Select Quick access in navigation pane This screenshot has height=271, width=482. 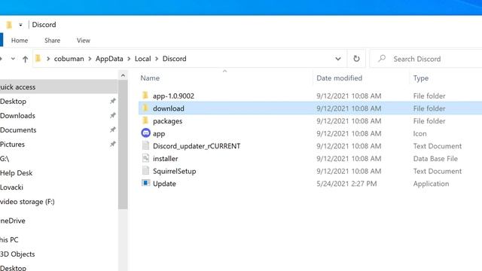click(59, 87)
